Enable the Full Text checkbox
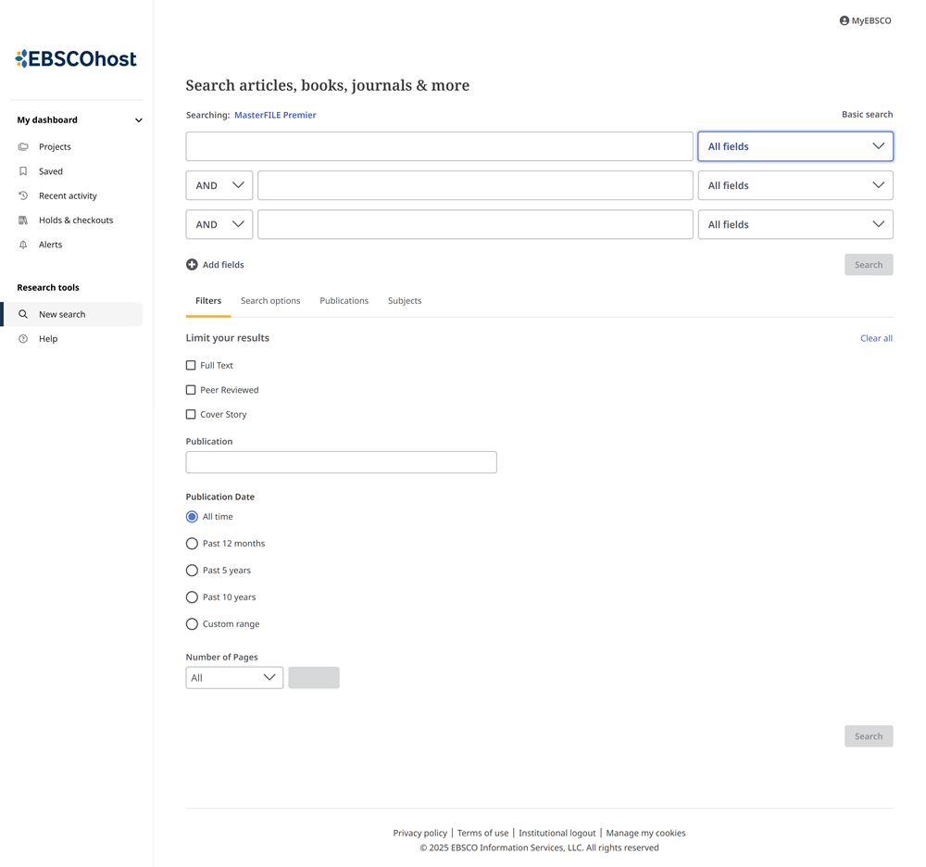926x867 pixels. (191, 365)
